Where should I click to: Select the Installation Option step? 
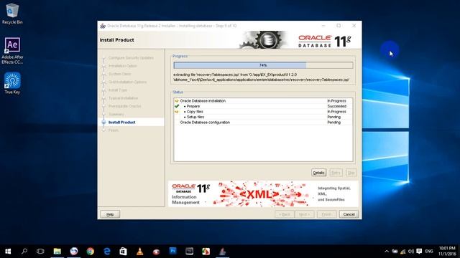pyautogui.click(x=123, y=66)
